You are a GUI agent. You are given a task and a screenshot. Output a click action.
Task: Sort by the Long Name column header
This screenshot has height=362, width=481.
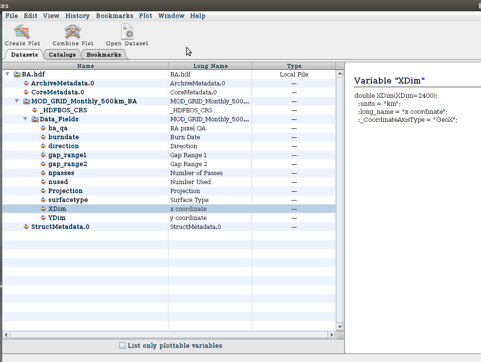[x=210, y=66]
